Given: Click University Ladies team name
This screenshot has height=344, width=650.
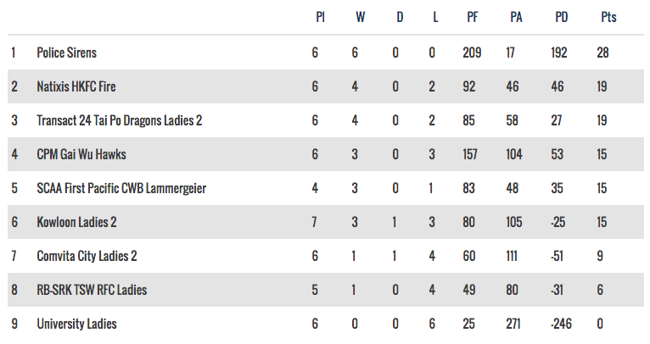Looking at the screenshot, I should [x=76, y=324].
